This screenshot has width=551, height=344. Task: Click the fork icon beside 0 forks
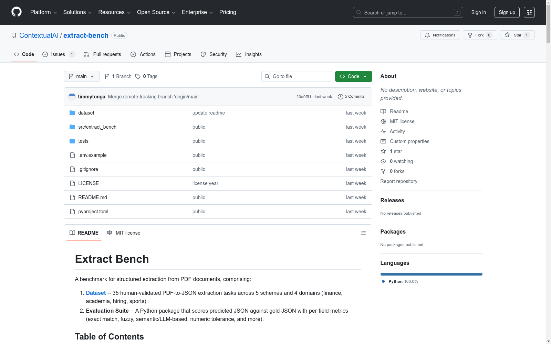click(x=383, y=171)
